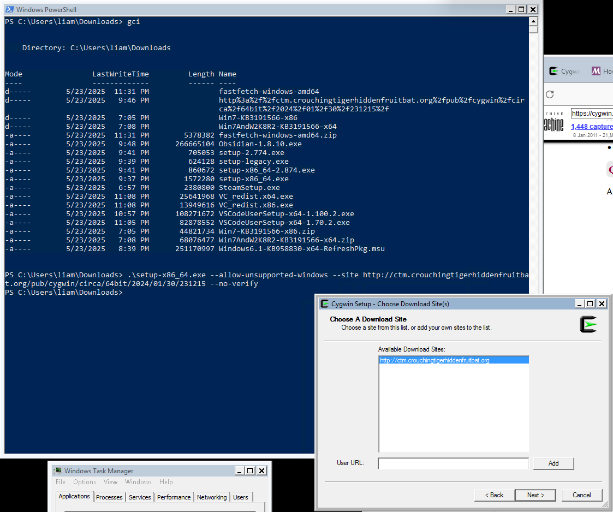Maximize the Cygwin Setup window
This screenshot has width=613, height=512.
[x=590, y=303]
